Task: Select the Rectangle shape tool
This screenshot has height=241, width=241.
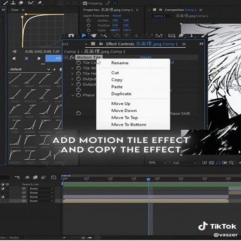Action: (171, 36)
